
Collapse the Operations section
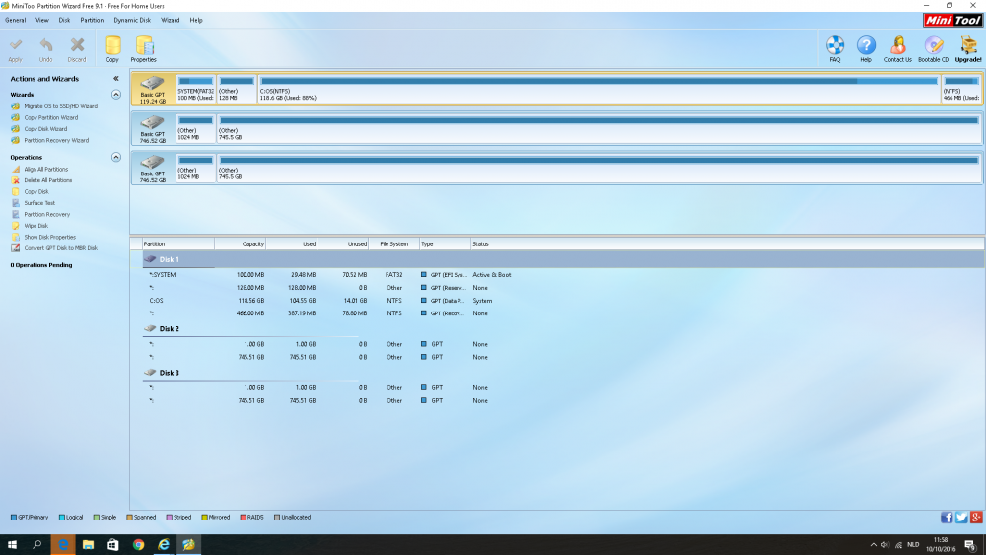(x=116, y=157)
